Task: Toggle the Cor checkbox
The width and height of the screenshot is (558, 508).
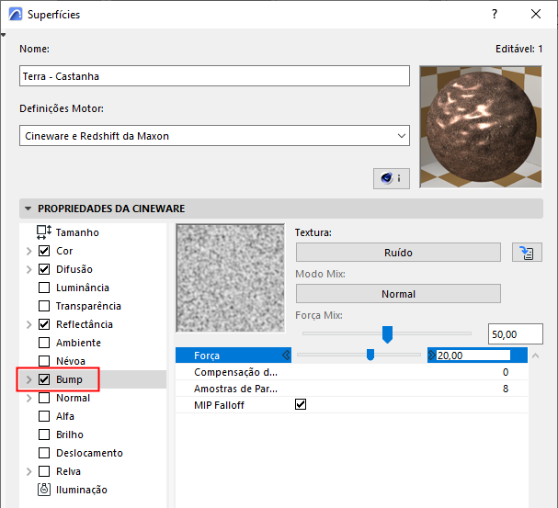Action: pyautogui.click(x=44, y=251)
